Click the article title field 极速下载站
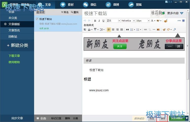 point(116,13)
